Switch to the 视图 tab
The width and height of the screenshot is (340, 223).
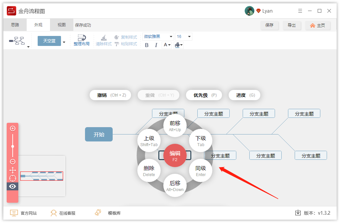coord(61,25)
